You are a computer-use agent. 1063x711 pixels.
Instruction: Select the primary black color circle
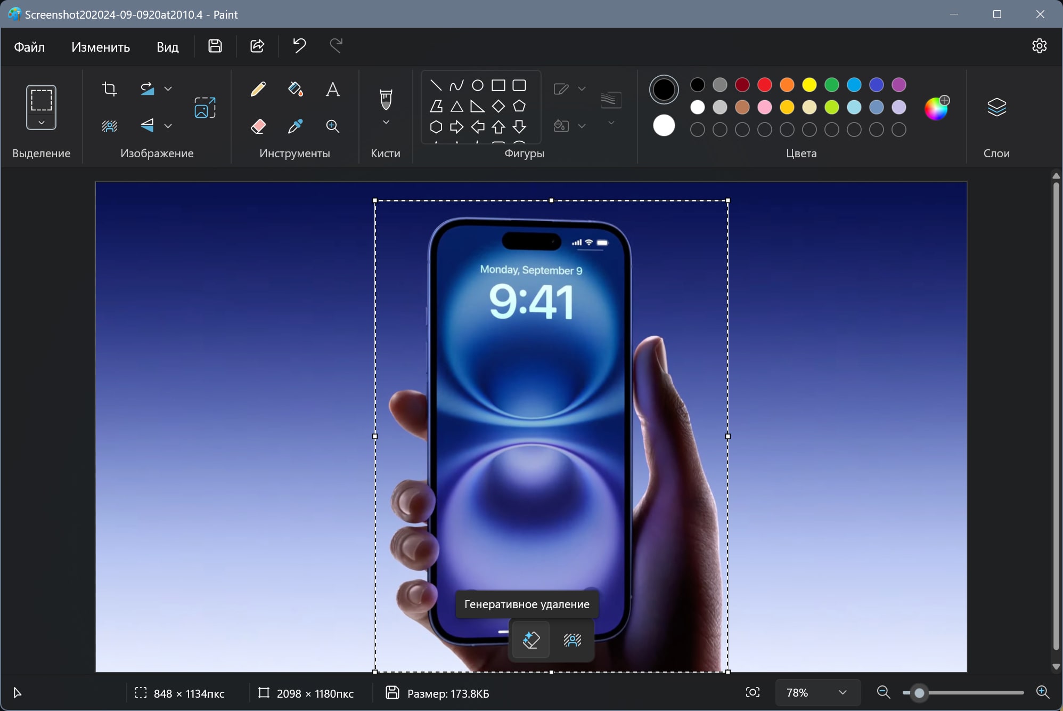(664, 89)
